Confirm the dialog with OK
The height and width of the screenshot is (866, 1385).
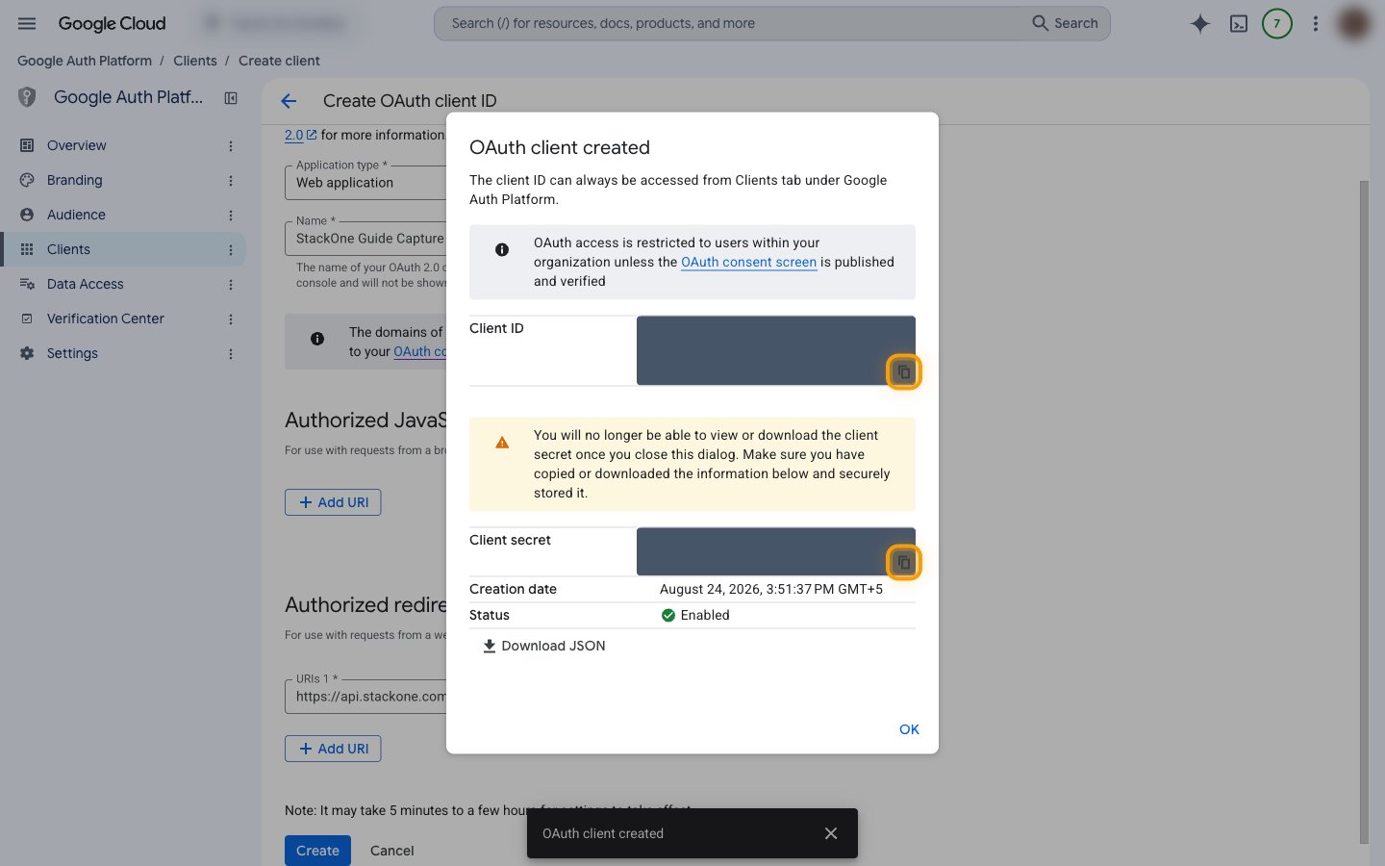(909, 729)
